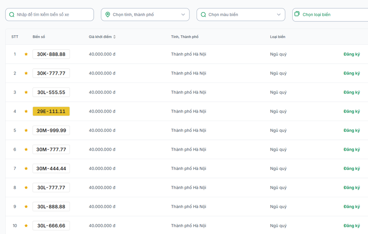Viewport: 368px width, 234px height.
Task: Toggle favorite star for plate 30K-777.77
Action: point(26,74)
